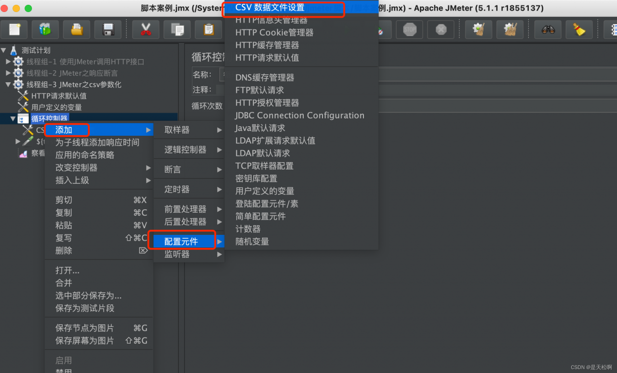Select CSV 数据文件设置 menu item
This screenshot has width=617, height=373.
pyautogui.click(x=302, y=8)
